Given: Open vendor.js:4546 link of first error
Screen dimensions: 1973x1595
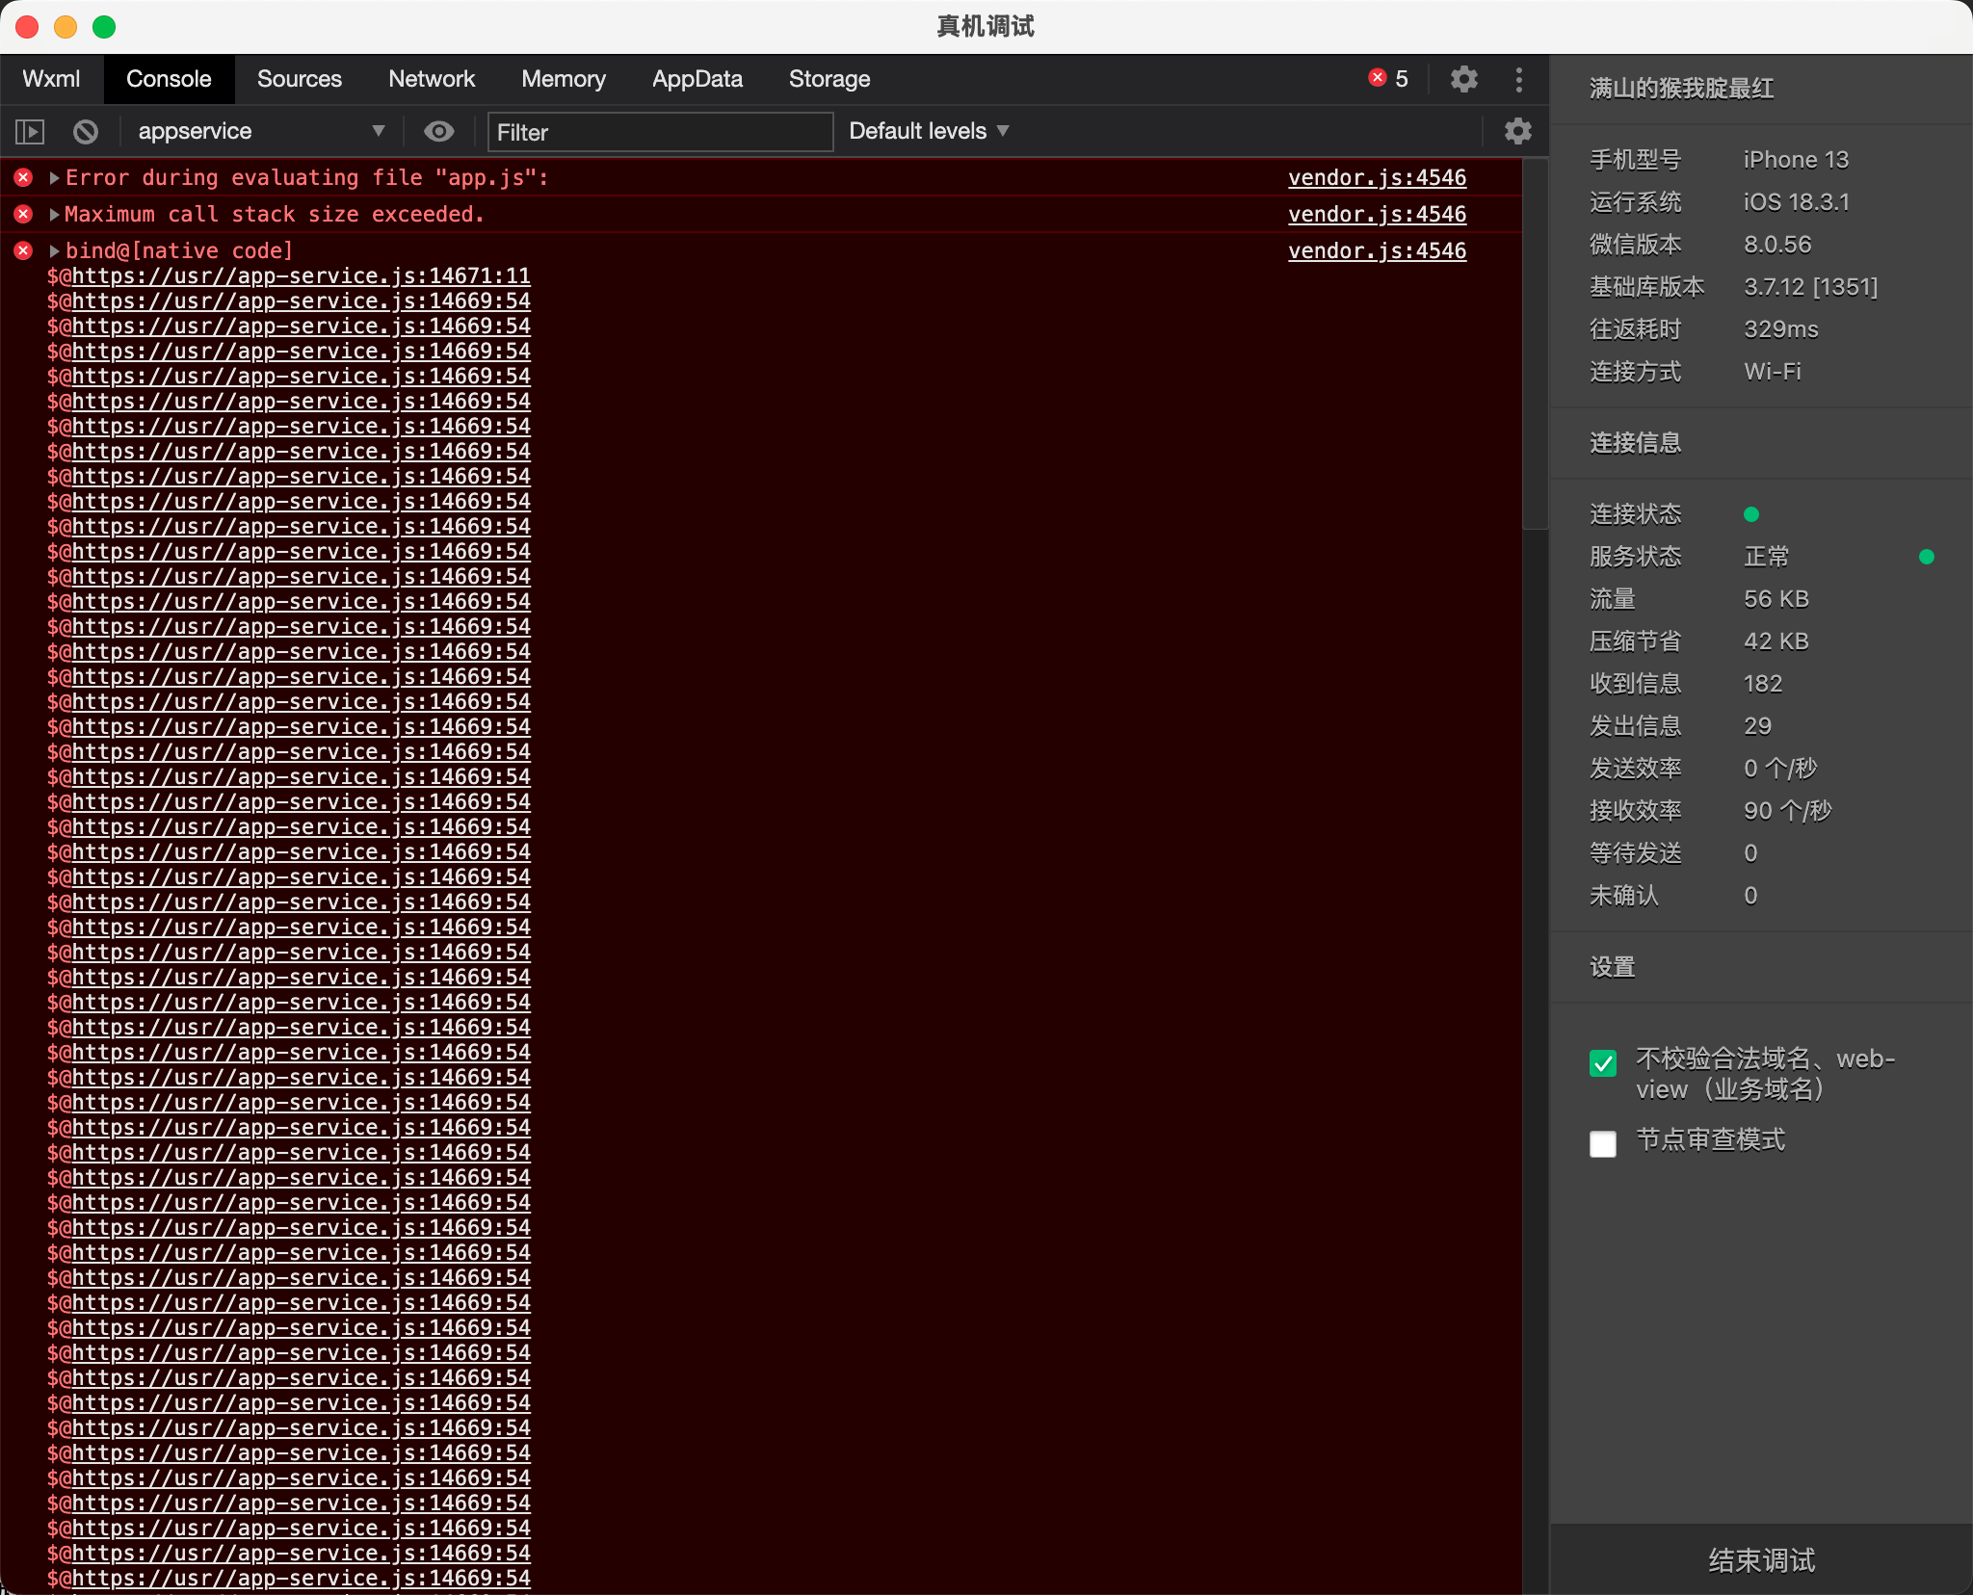Looking at the screenshot, I should (x=1377, y=178).
